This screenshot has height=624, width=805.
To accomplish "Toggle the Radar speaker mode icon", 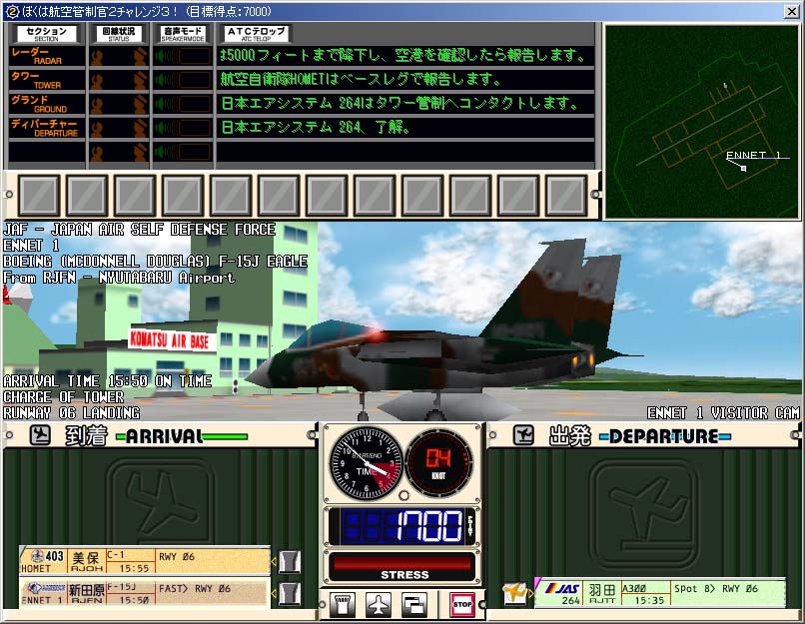I will point(183,56).
